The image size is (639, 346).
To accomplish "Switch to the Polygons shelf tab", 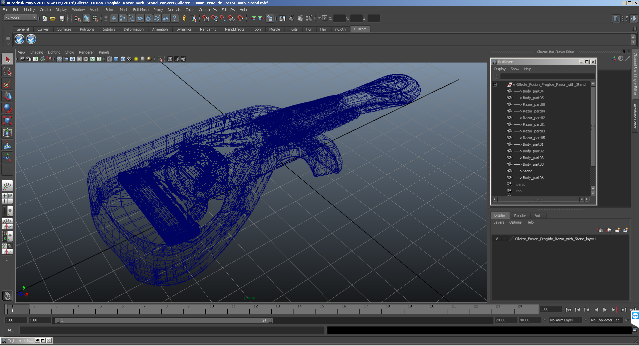I will [87, 29].
